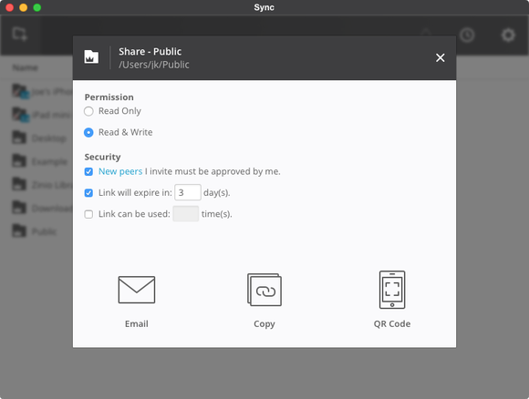Click the expiry days input field

pyautogui.click(x=188, y=192)
